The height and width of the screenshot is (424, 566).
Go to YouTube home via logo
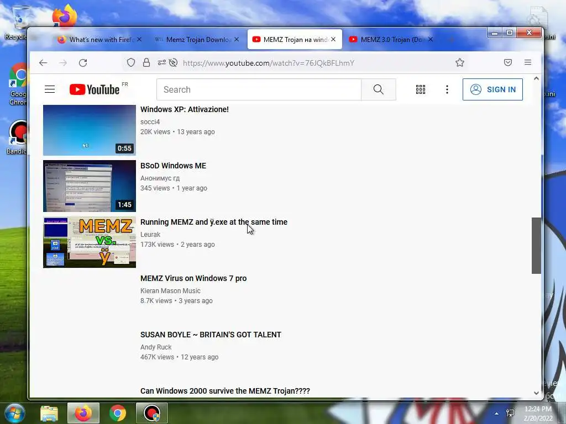(x=95, y=89)
